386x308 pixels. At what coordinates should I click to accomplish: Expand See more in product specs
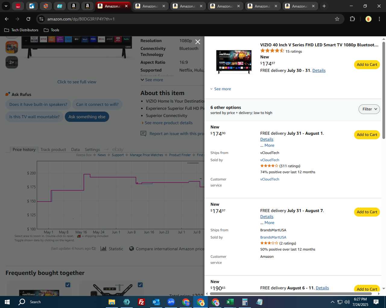coord(152,80)
